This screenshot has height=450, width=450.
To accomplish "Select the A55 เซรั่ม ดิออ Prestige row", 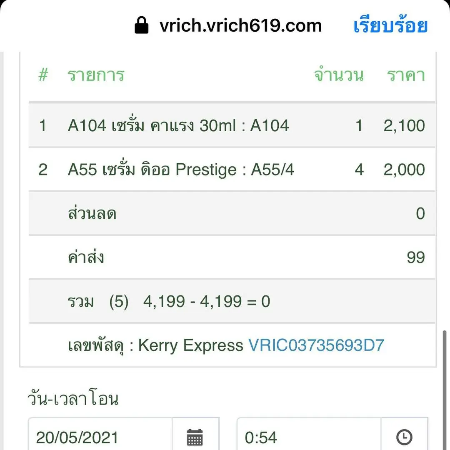I will coord(180,170).
